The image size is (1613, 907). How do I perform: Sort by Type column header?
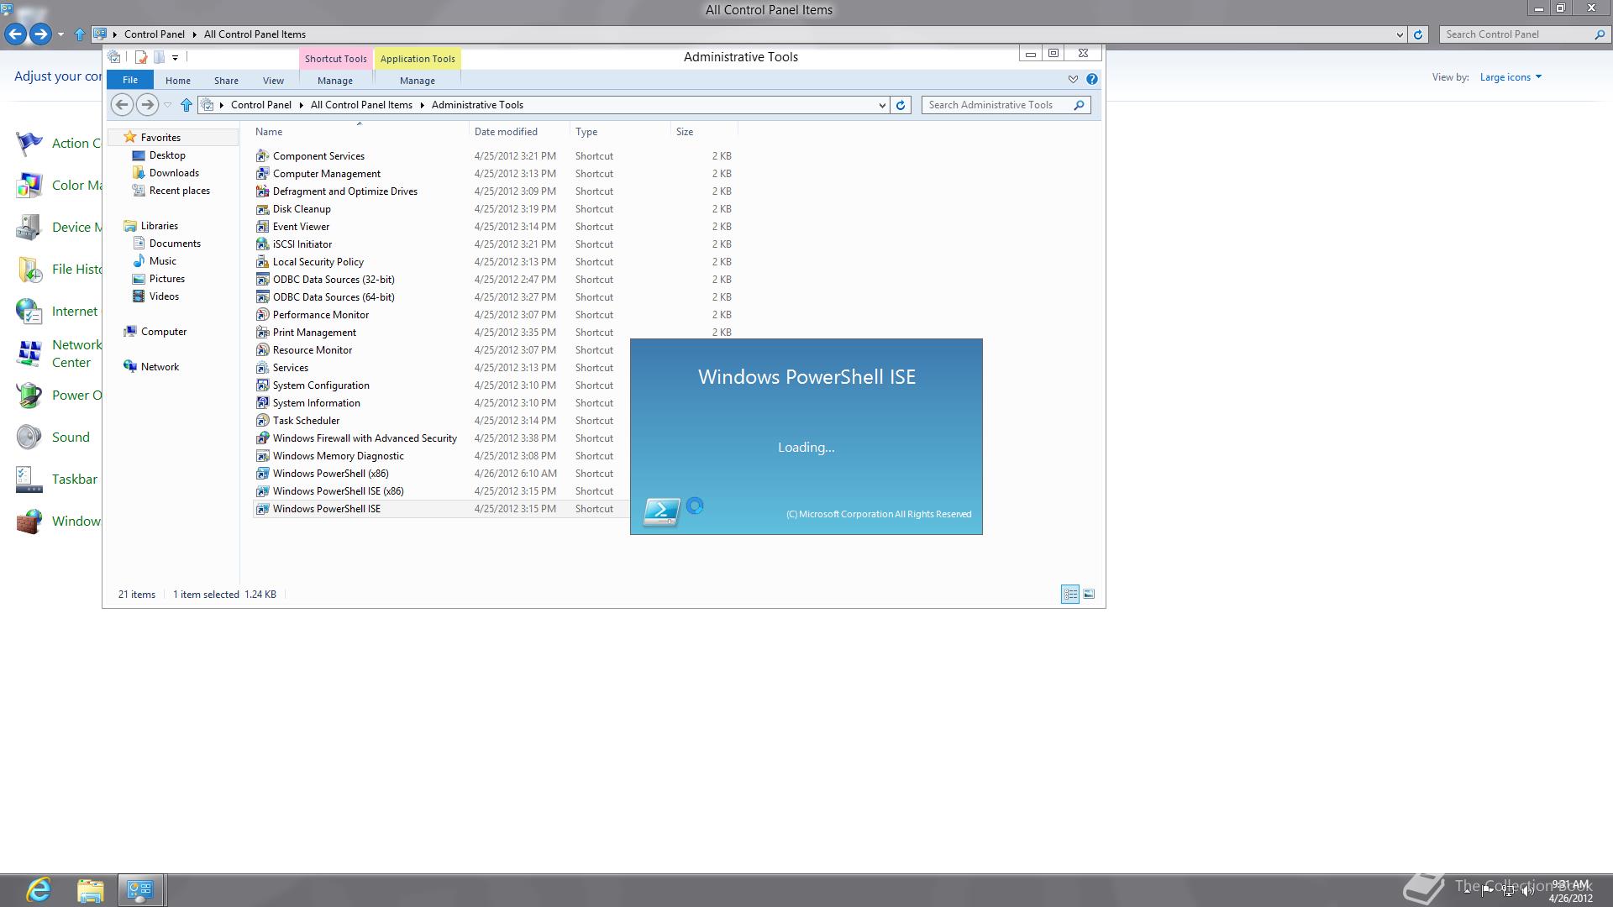tap(620, 132)
